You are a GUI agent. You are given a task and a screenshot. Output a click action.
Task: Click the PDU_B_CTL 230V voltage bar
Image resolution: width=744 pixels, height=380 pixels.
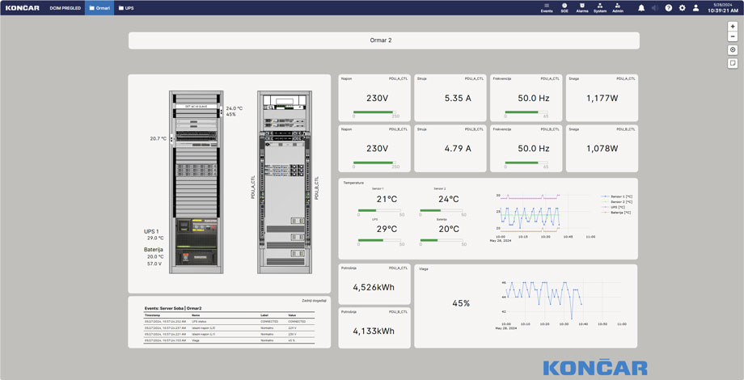[x=376, y=163]
